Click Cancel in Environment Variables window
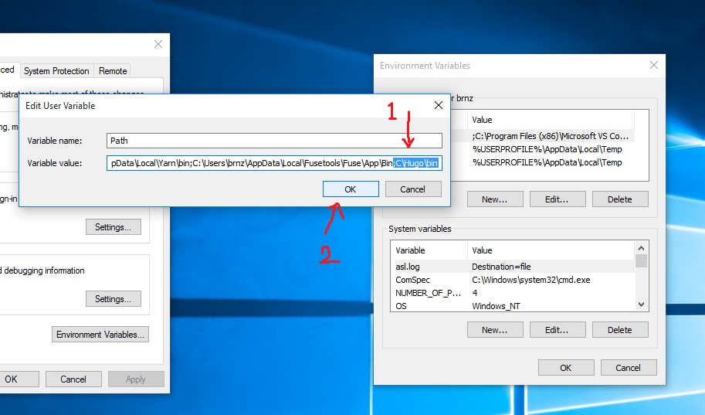The height and width of the screenshot is (415, 705). pyautogui.click(x=629, y=367)
